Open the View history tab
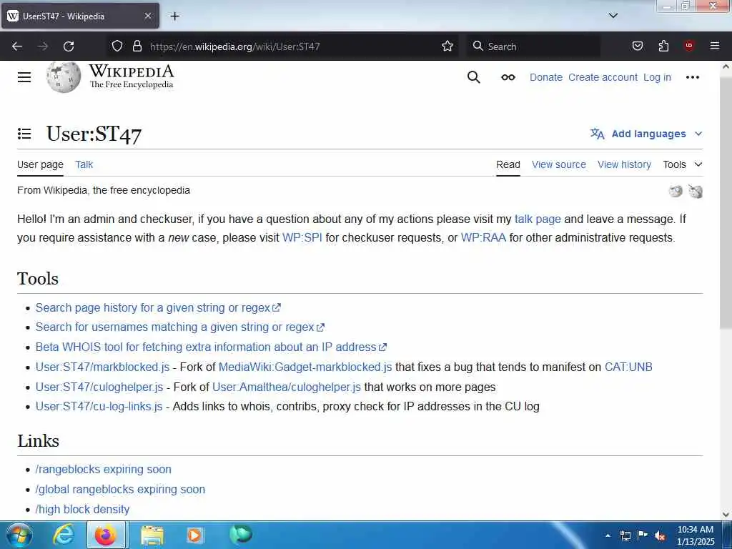Image resolution: width=732 pixels, height=549 pixels. [x=624, y=164]
